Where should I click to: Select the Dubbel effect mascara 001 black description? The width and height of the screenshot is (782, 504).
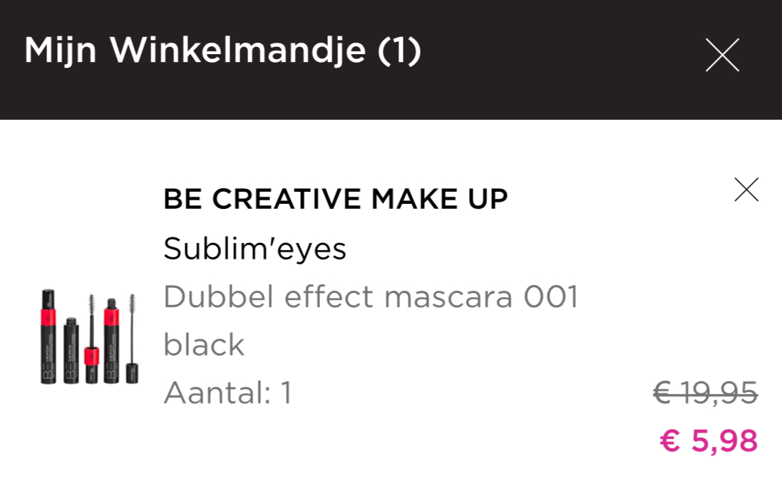coord(371,296)
